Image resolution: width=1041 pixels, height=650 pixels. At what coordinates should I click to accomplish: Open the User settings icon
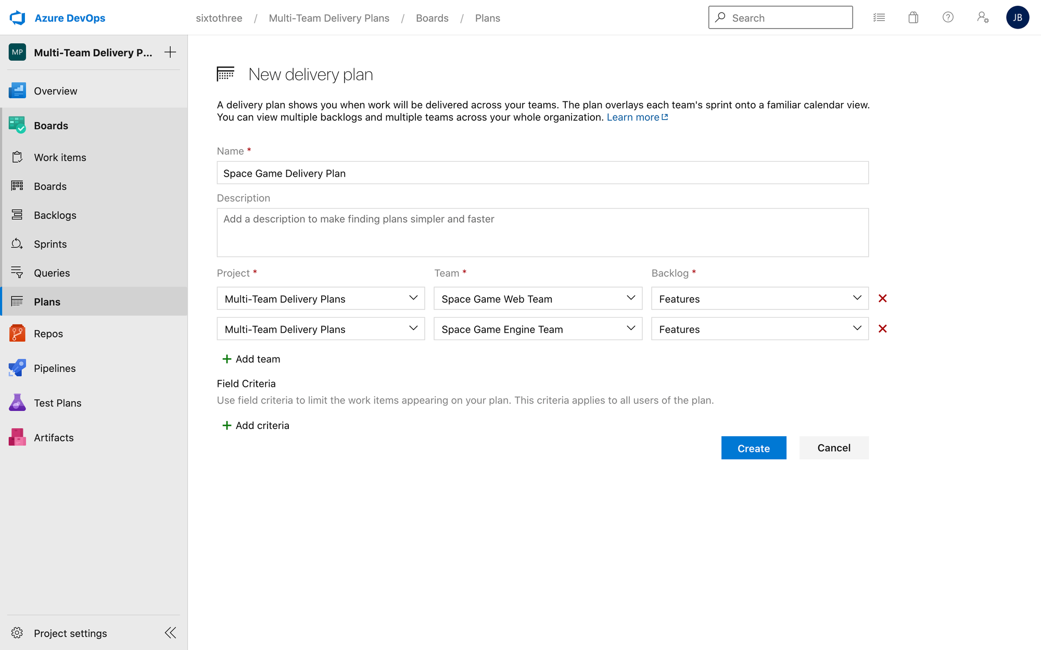pyautogui.click(x=982, y=18)
